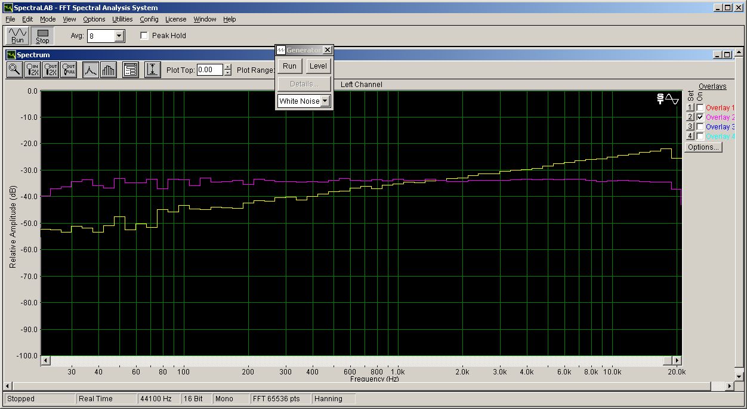Switch to bar graph display mode
The image size is (747, 409).
point(108,70)
